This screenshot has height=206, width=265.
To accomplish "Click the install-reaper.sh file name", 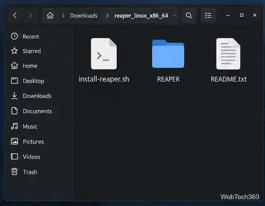I will click(104, 79).
